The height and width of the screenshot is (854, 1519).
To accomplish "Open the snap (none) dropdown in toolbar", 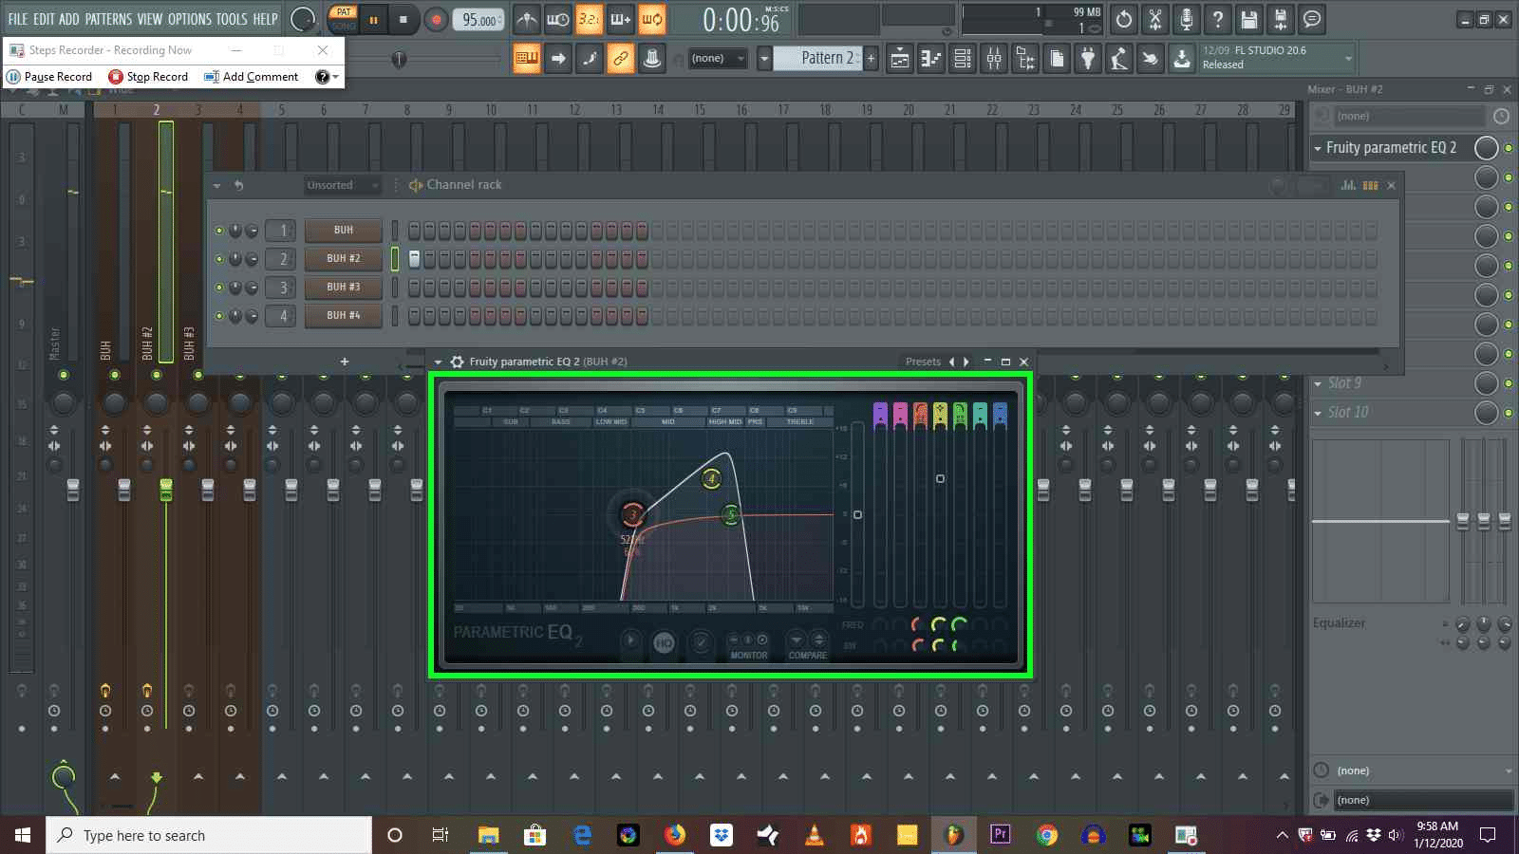I will 719,59.
